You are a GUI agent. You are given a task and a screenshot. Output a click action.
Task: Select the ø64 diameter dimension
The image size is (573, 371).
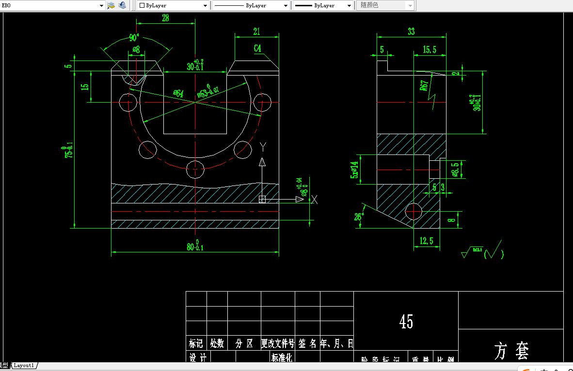178,93
